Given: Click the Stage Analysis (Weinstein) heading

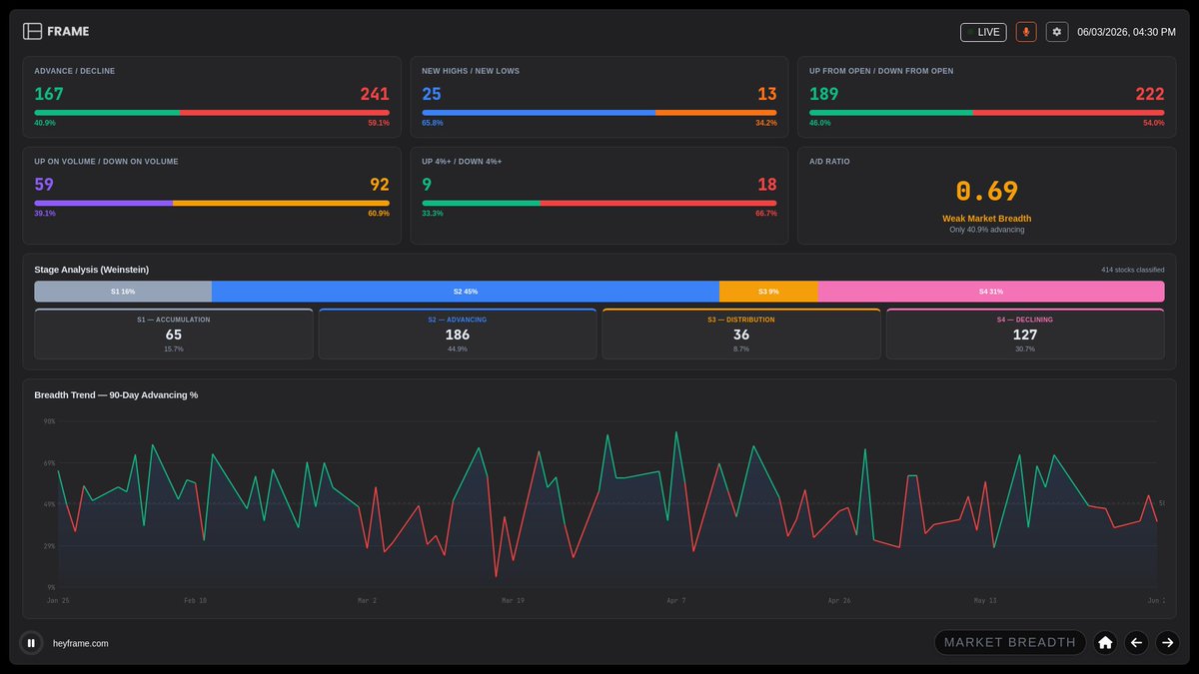Looking at the screenshot, I should (x=92, y=270).
